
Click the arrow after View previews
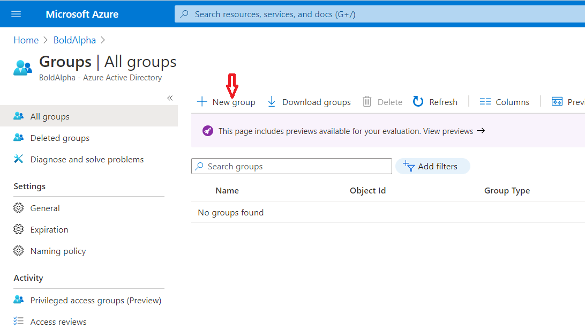[x=481, y=131]
